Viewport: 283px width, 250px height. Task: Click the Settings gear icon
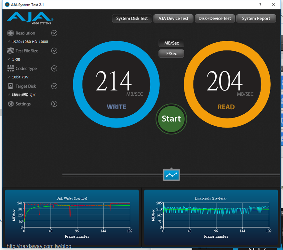pyautogui.click(x=11, y=104)
